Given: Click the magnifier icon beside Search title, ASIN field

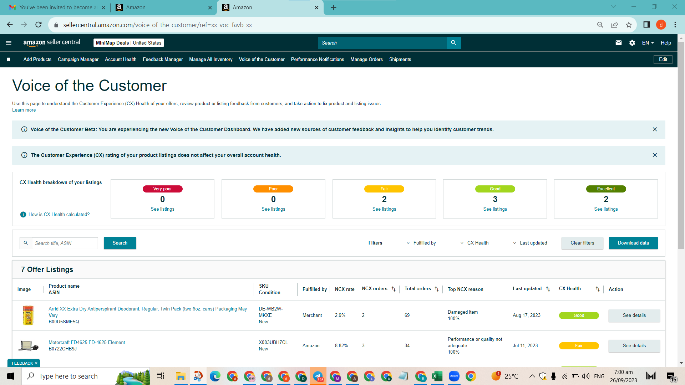Looking at the screenshot, I should coord(26,243).
